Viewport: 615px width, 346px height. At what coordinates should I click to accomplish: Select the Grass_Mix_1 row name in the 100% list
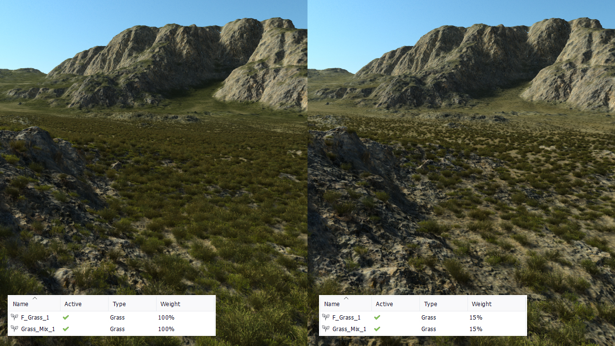click(38, 329)
